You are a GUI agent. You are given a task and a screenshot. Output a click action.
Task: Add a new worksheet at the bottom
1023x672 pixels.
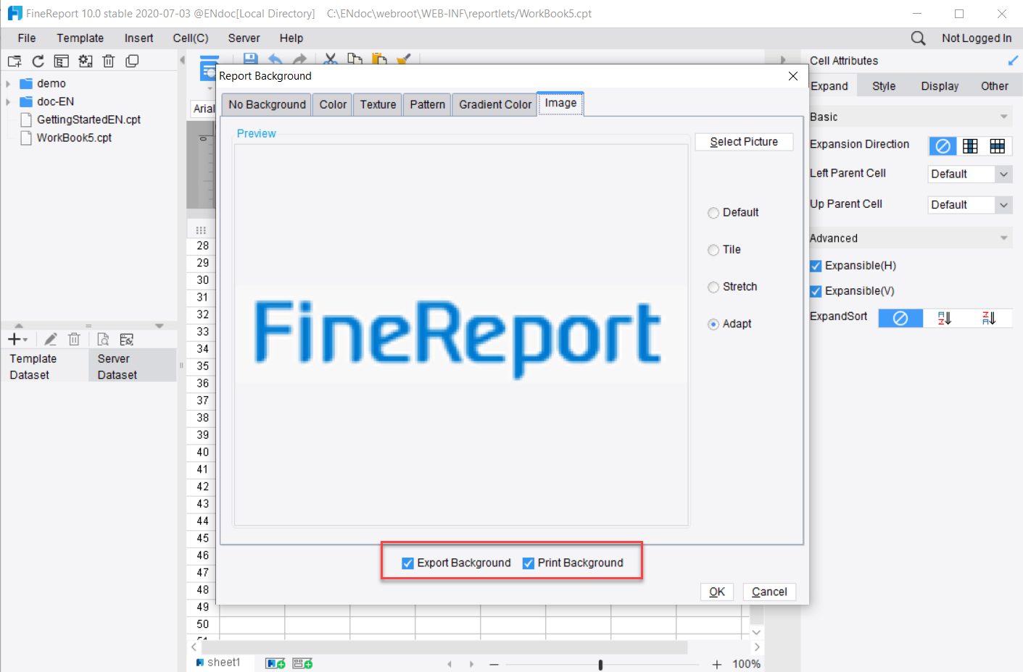[x=275, y=663]
